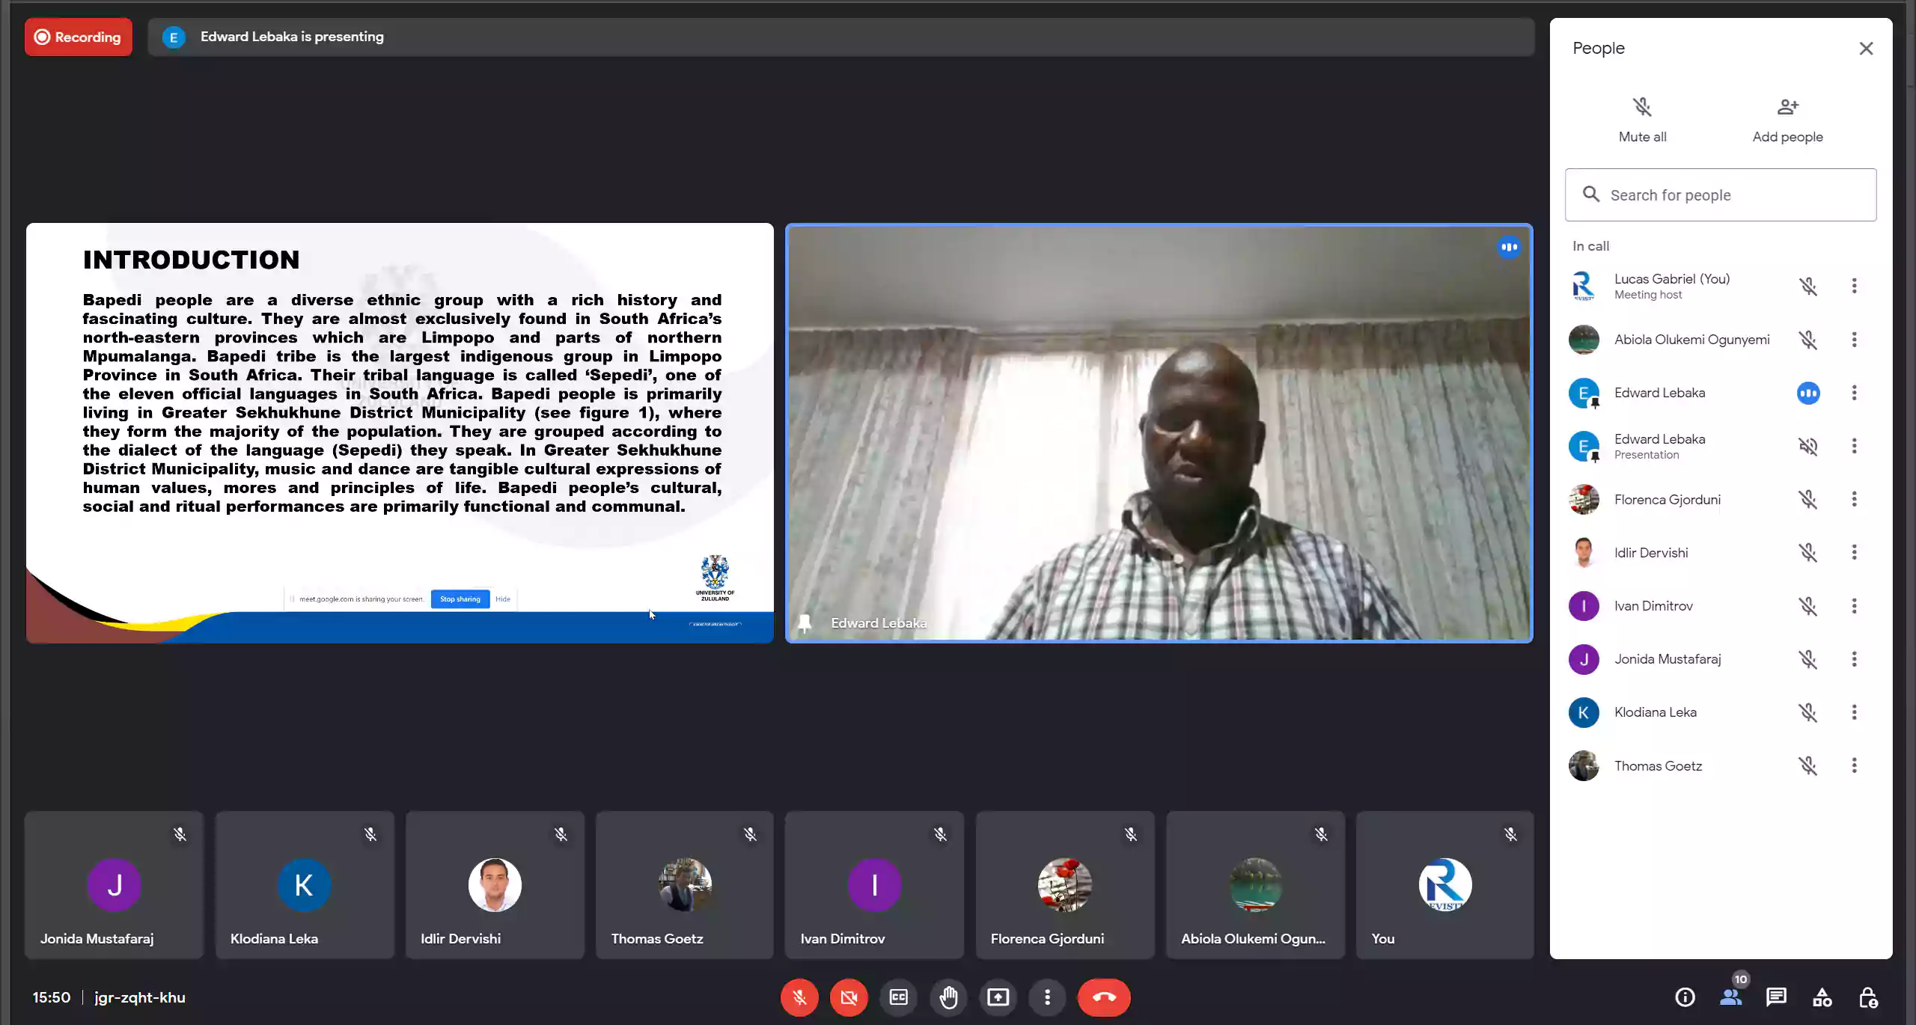Screen dimensions: 1916x1025
Task: Turn on captions with CC button
Action: [x=898, y=997]
